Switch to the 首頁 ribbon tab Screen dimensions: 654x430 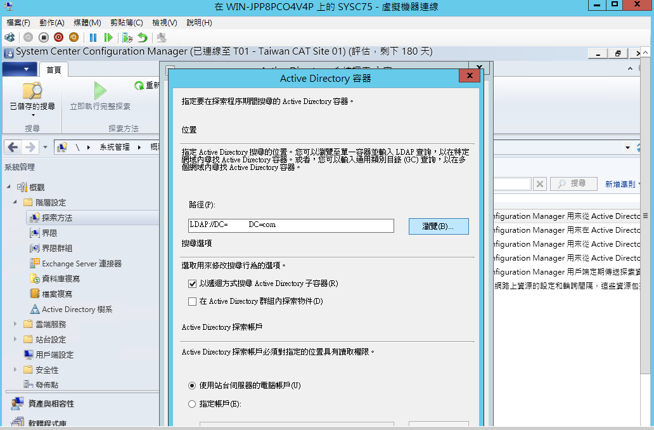click(53, 70)
